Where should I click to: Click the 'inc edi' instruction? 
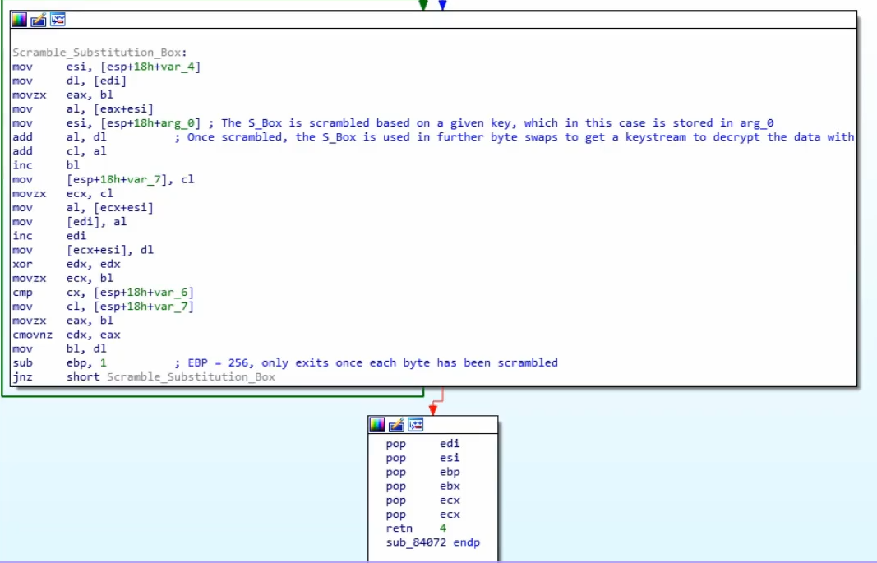tap(49, 236)
